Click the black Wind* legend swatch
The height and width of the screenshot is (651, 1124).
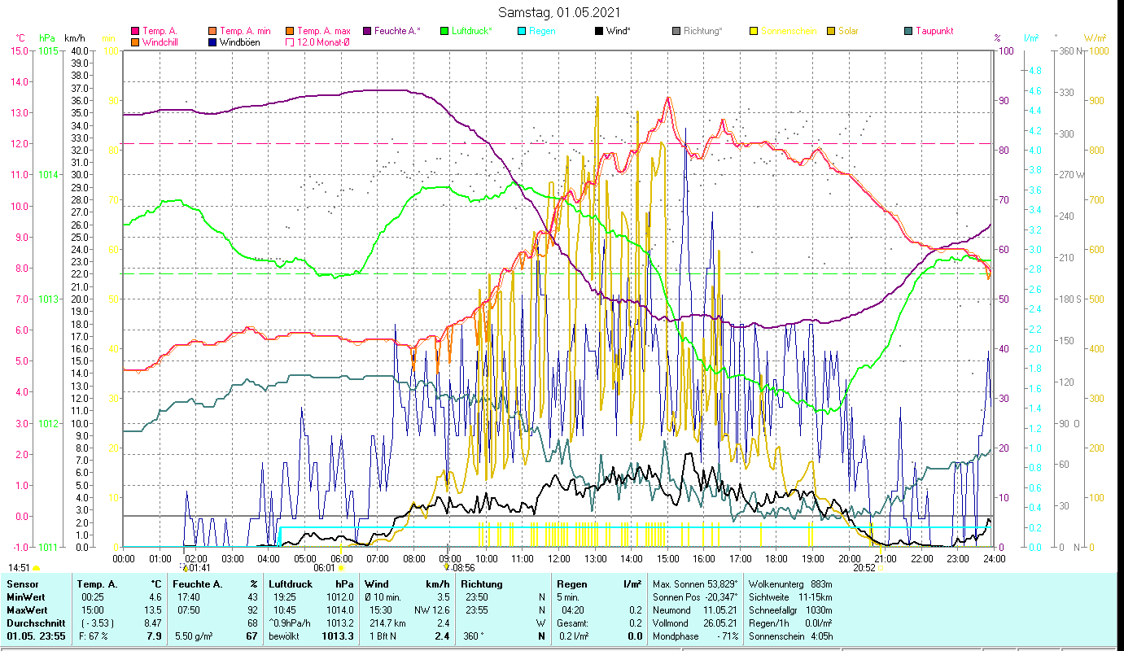(598, 31)
